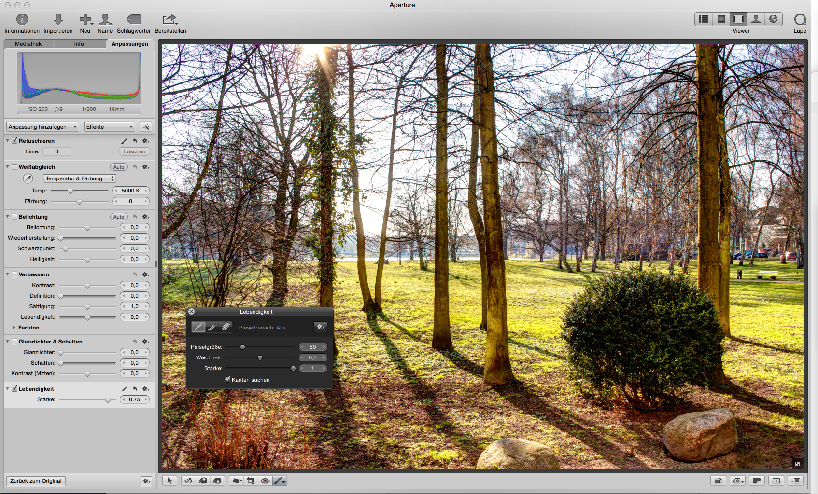
Task: Switch to grid browser view
Action: (704, 19)
